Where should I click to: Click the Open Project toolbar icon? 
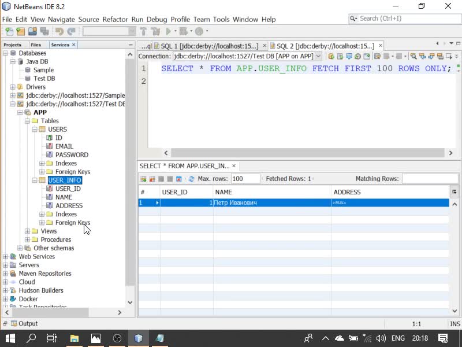(32, 31)
